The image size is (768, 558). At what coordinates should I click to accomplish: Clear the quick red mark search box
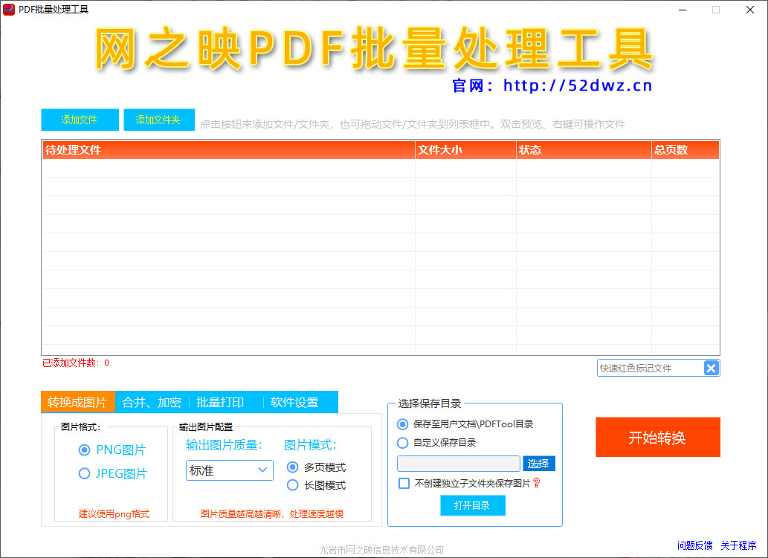click(711, 368)
